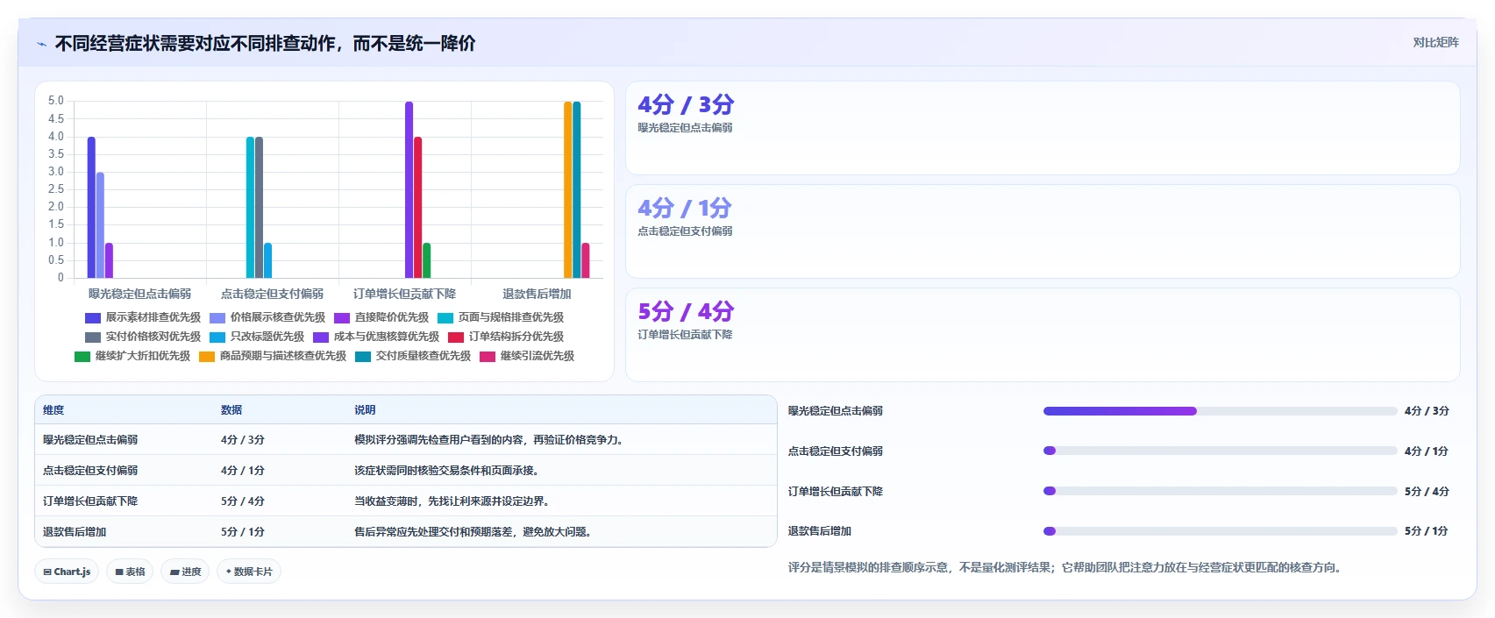The image size is (1495, 618).
Task: Click the 数据 column header
Action: (x=231, y=410)
